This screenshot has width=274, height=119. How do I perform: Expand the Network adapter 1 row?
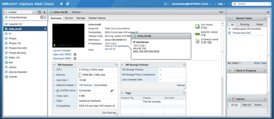[x=54, y=85]
